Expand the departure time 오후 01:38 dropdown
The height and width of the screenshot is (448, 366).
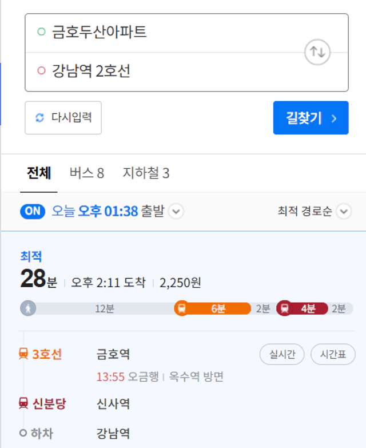tap(176, 212)
